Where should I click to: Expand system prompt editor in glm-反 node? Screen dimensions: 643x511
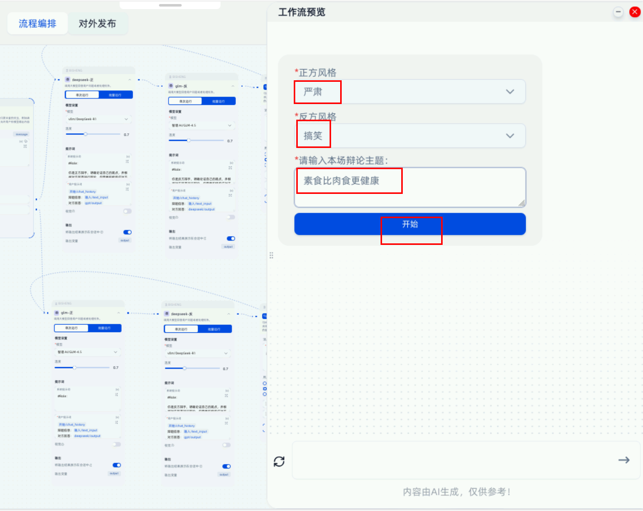point(231,168)
